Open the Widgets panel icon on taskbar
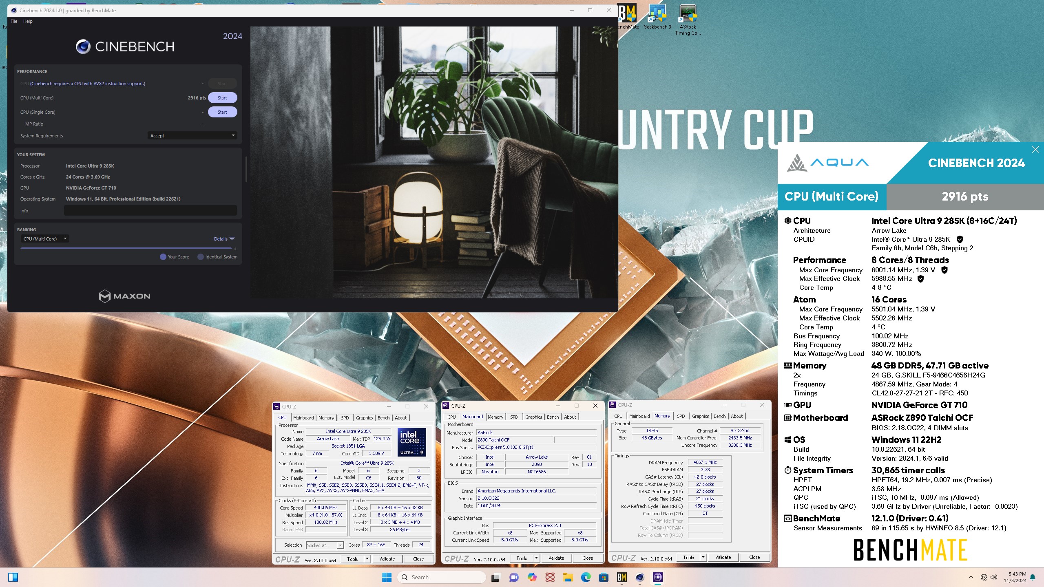 pos(13,577)
